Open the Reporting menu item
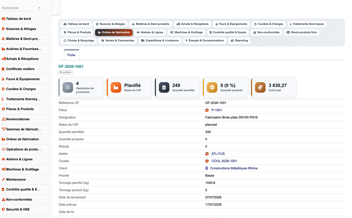The image size is (352, 218). click(x=239, y=40)
